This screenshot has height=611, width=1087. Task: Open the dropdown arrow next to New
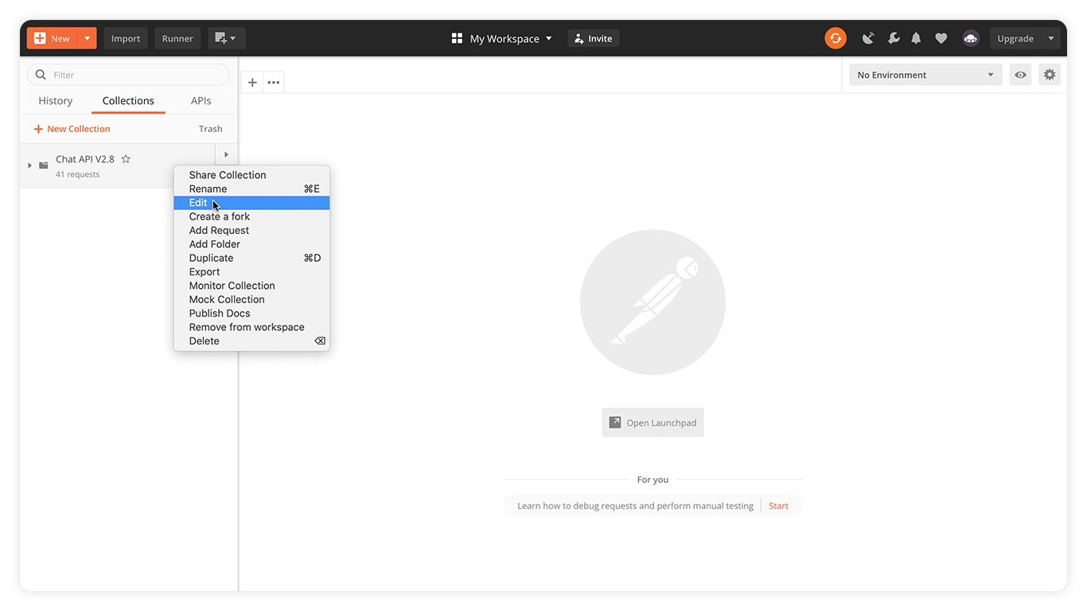pos(88,38)
